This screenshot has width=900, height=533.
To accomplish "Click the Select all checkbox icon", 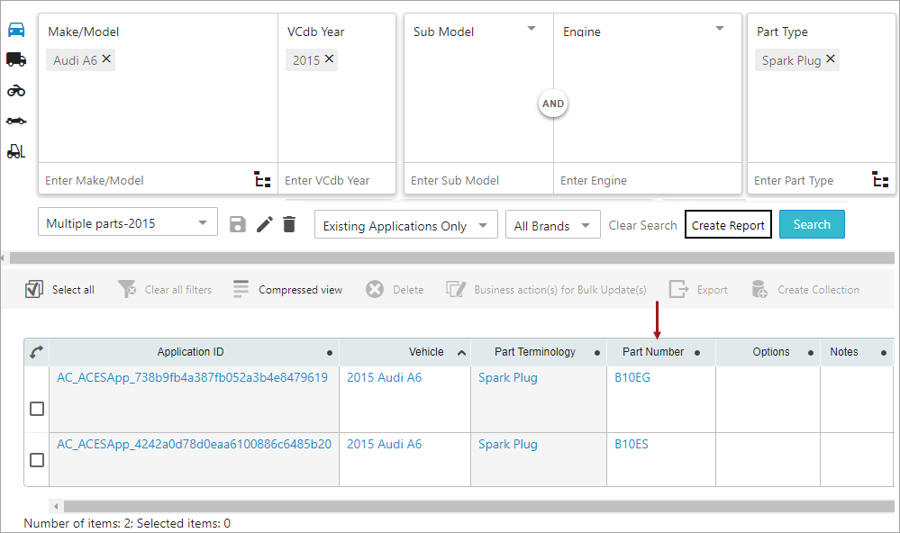I will (34, 289).
